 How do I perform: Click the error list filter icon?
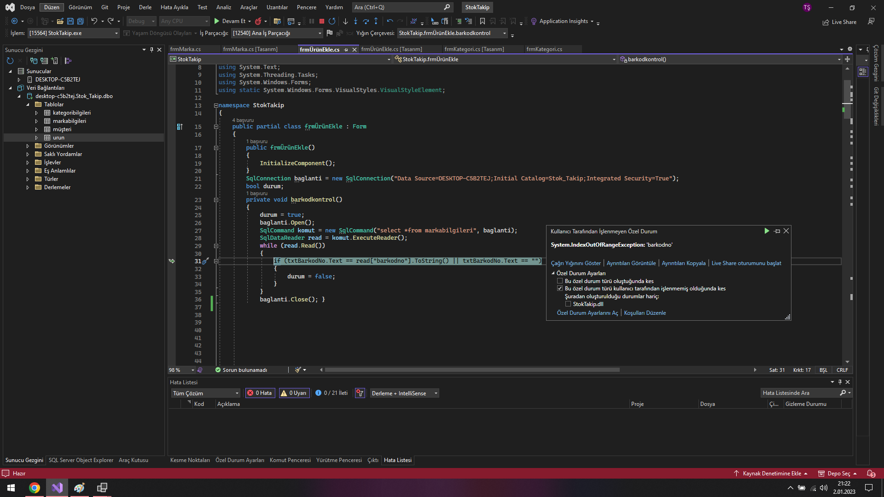(360, 393)
